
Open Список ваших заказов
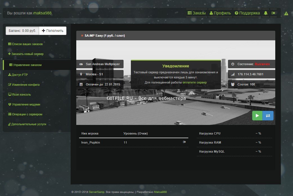pos(25,44)
